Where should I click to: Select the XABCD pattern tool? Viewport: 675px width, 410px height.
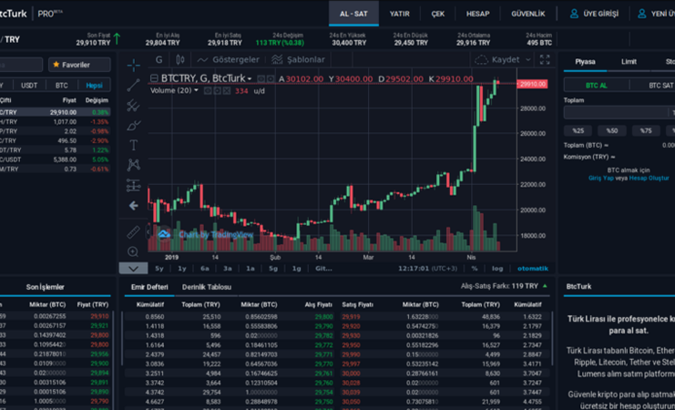[133, 165]
